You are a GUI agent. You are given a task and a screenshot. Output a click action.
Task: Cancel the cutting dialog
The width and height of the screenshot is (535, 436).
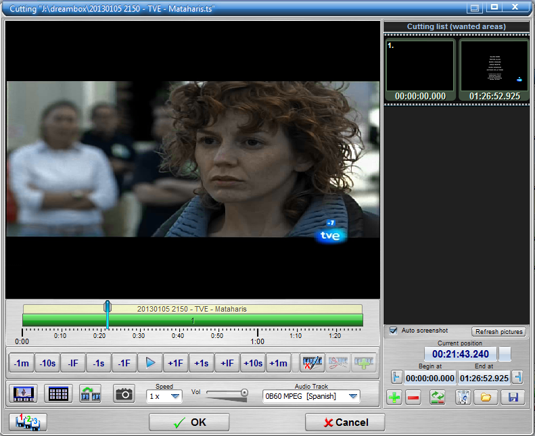[345, 422]
